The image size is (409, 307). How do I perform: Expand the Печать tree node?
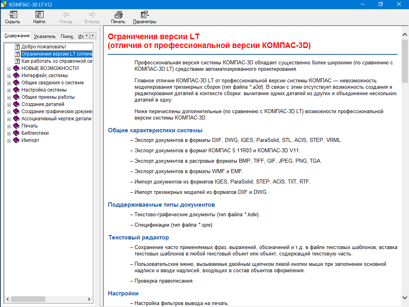point(9,126)
